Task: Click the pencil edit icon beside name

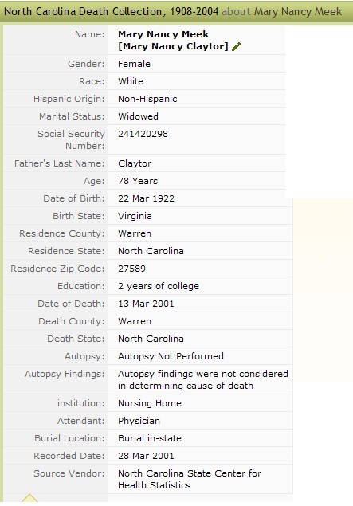Action: point(236,46)
